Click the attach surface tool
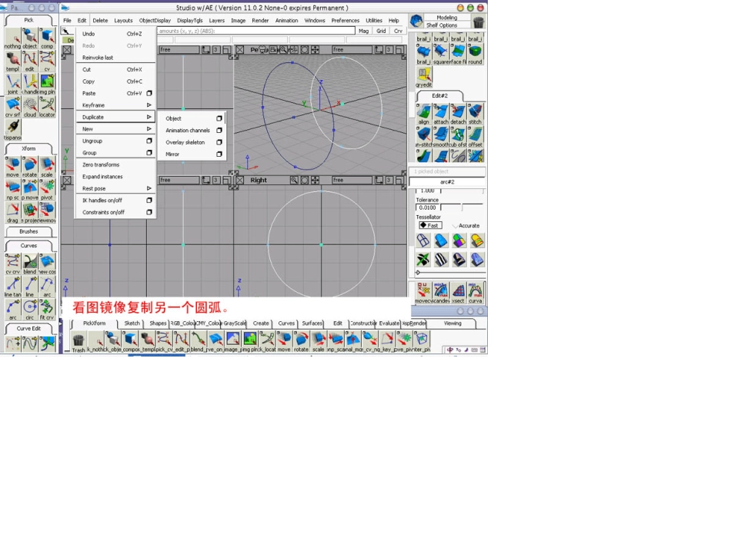Screen dimensions: 731x534 click(x=441, y=113)
